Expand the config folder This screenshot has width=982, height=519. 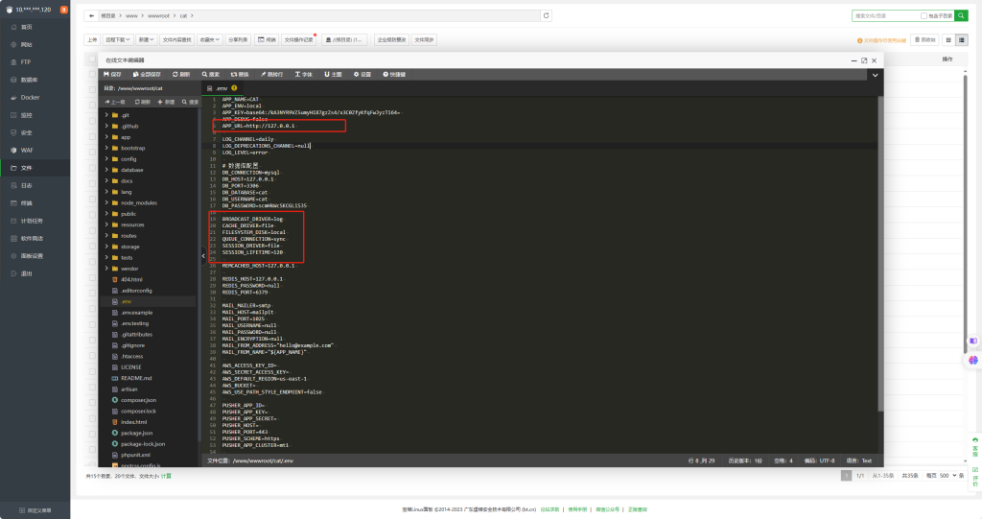[x=107, y=159]
